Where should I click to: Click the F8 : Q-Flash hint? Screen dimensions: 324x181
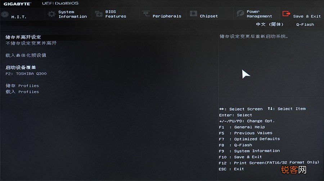pos(235,145)
